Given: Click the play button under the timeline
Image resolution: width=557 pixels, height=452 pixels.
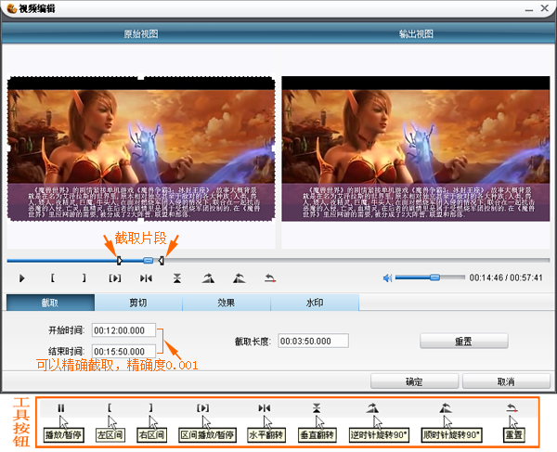Looking at the screenshot, I should tap(21, 278).
